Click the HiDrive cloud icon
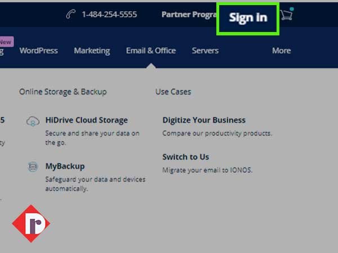Viewport: 338px width, 253px height. (x=33, y=121)
